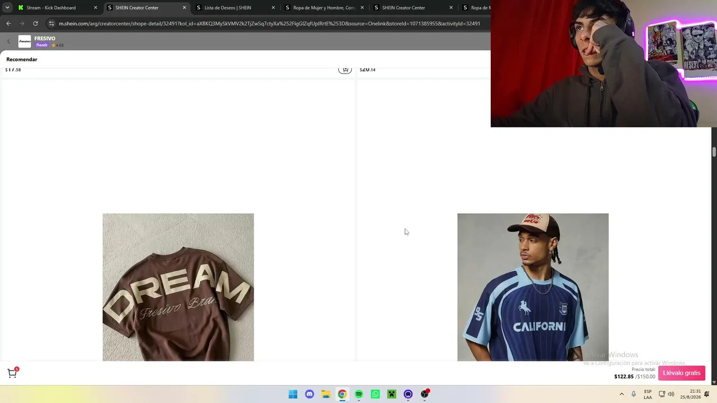Screen dimensions: 717x403
Task: Open File Explorer from the taskbar
Action: pyautogui.click(x=325, y=394)
